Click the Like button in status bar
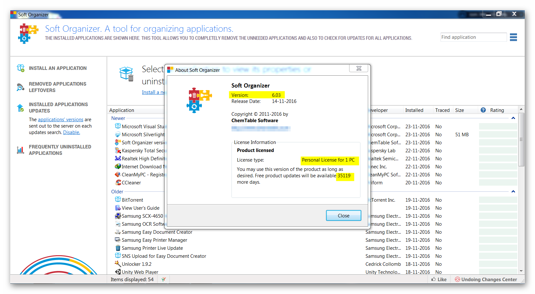 [x=439, y=279]
